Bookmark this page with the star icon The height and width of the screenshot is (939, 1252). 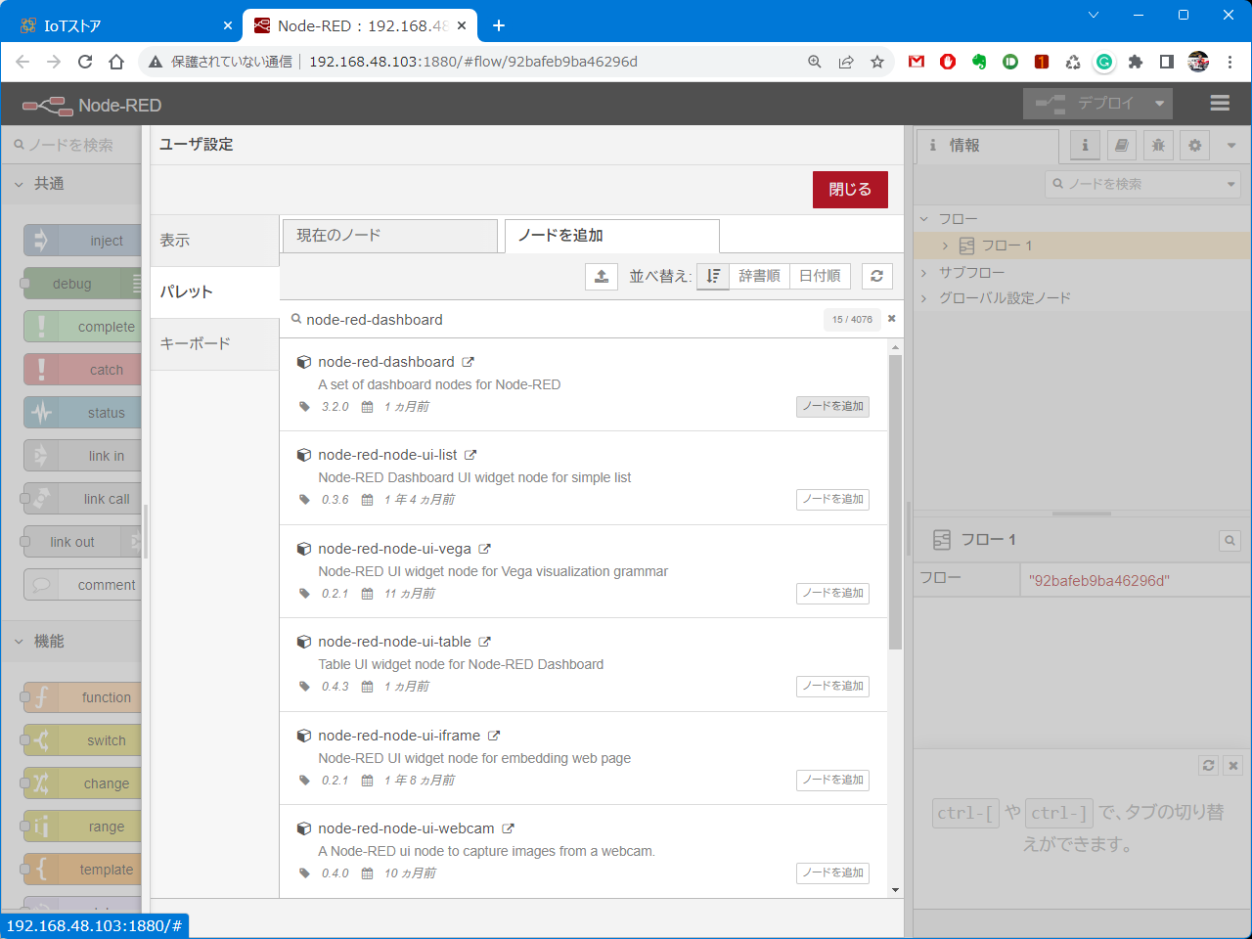pyautogui.click(x=877, y=62)
